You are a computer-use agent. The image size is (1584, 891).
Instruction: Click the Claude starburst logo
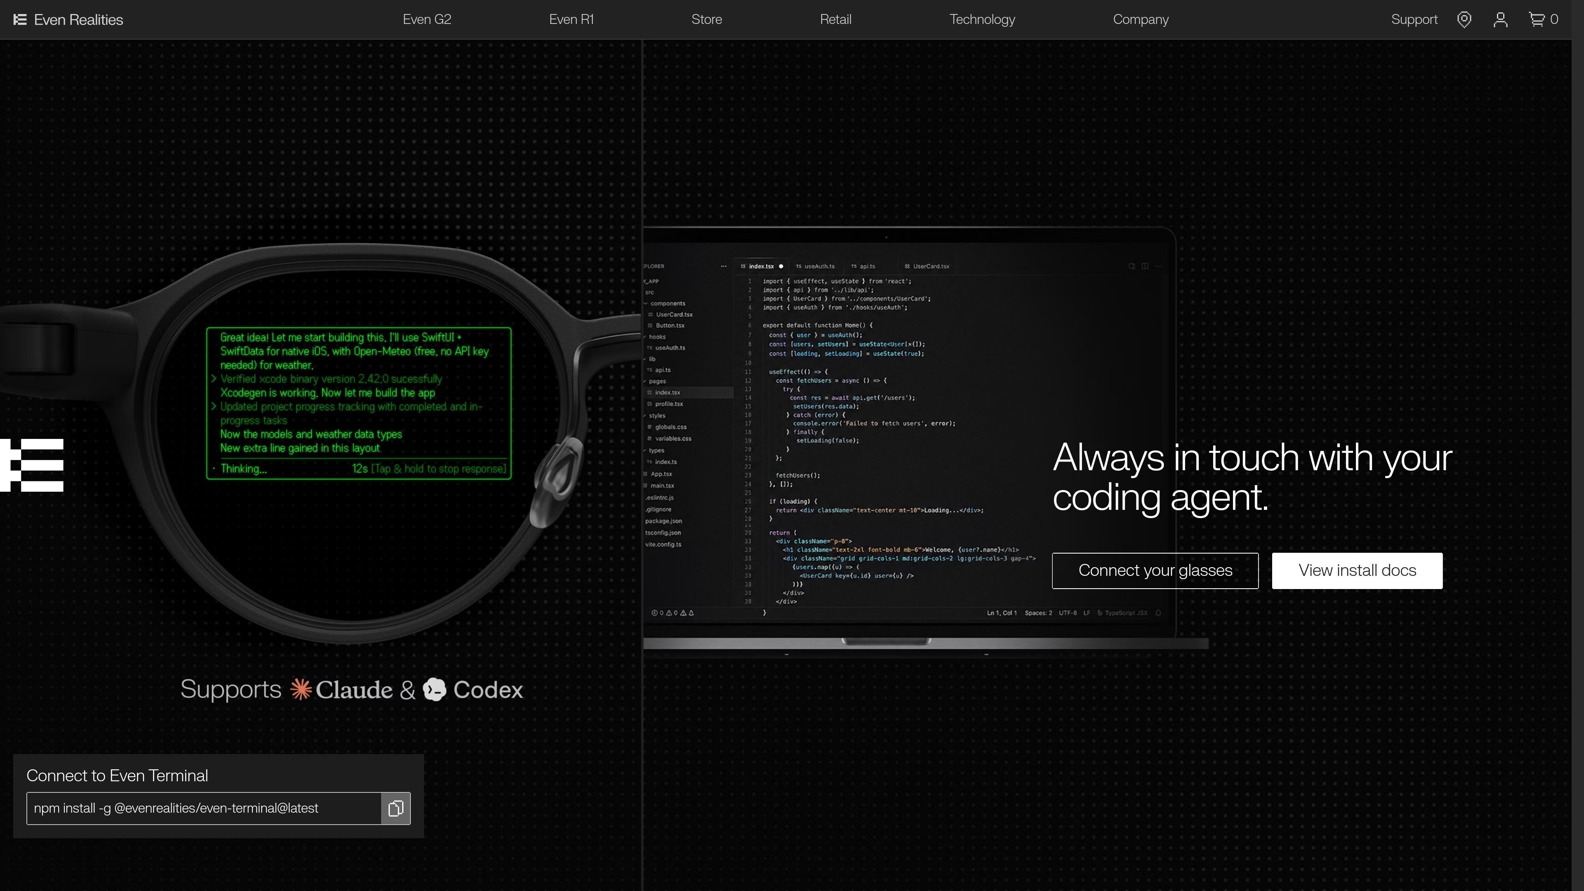pos(301,689)
